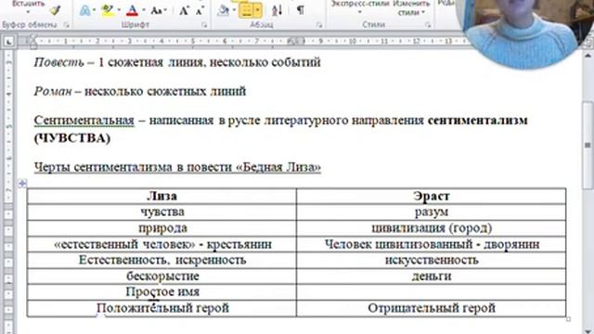The height and width of the screenshot is (334, 594).
Task: Open the Shading dropdown arrow
Action: click(234, 10)
